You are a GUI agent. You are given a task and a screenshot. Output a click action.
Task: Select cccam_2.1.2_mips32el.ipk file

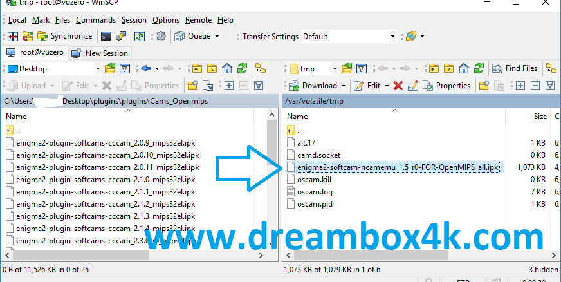[106, 204]
